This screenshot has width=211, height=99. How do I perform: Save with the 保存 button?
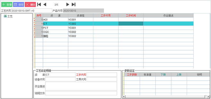click(x=18, y=4)
